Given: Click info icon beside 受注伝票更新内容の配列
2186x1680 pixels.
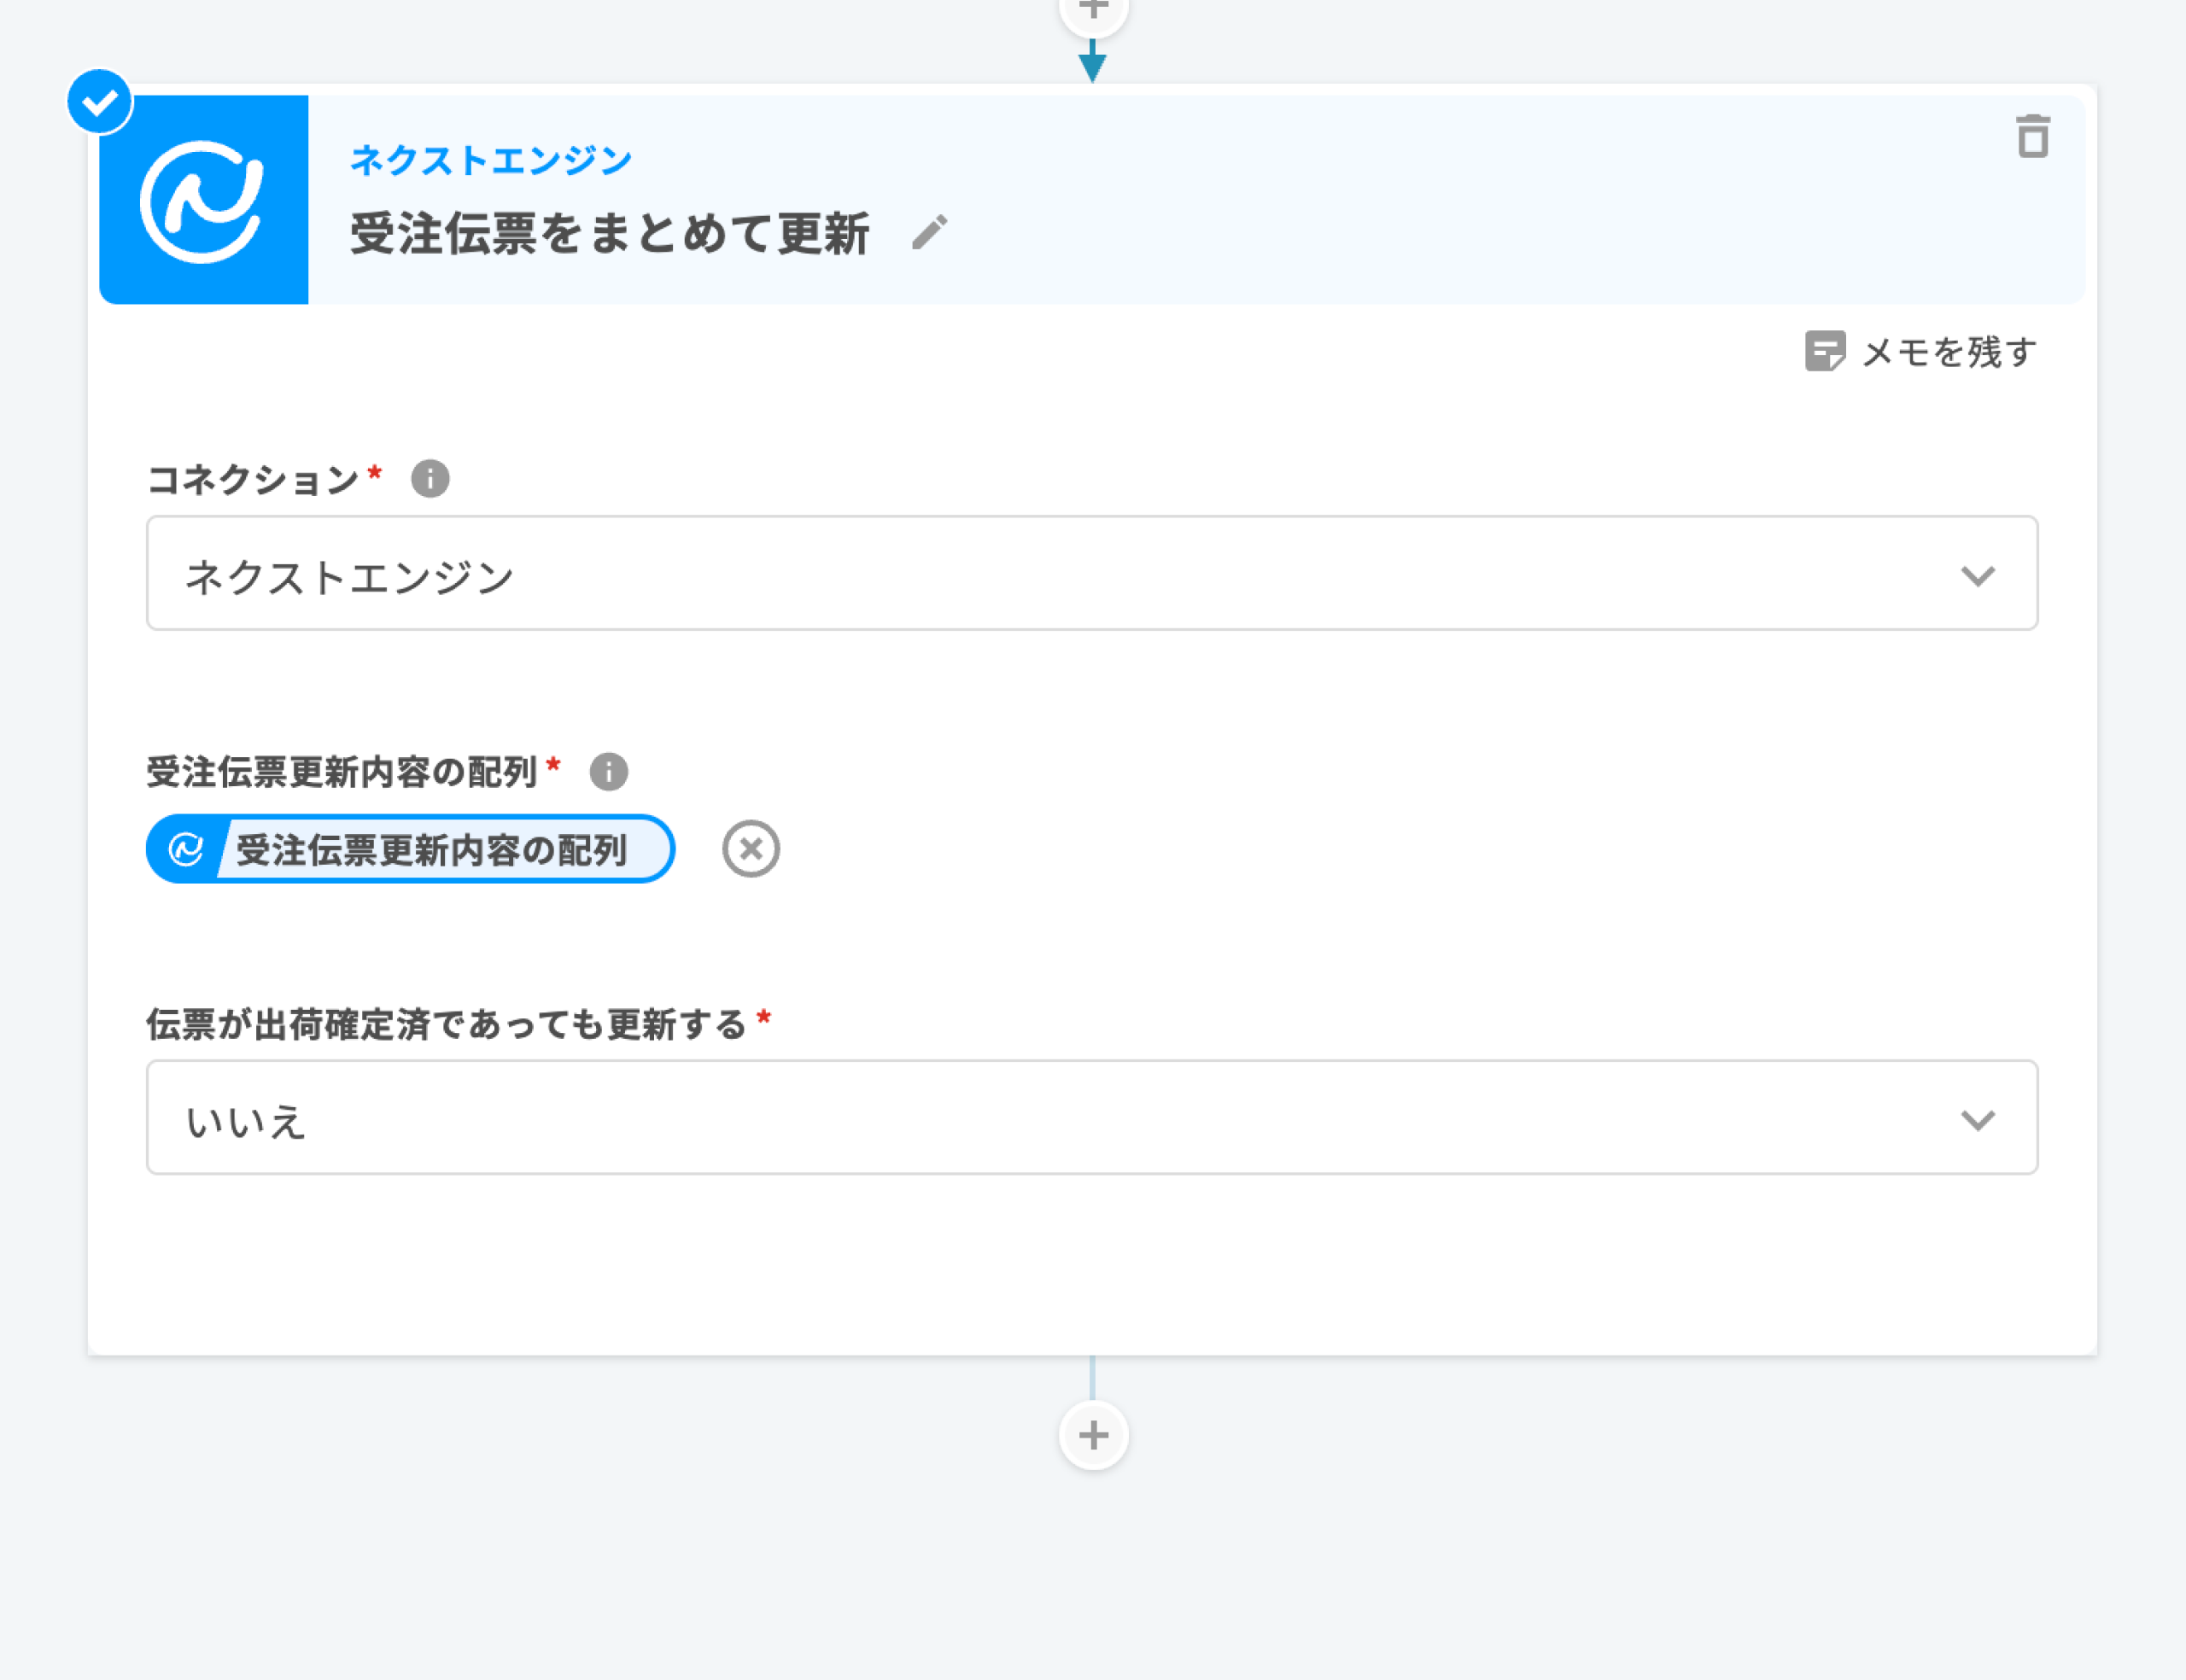Looking at the screenshot, I should [608, 771].
